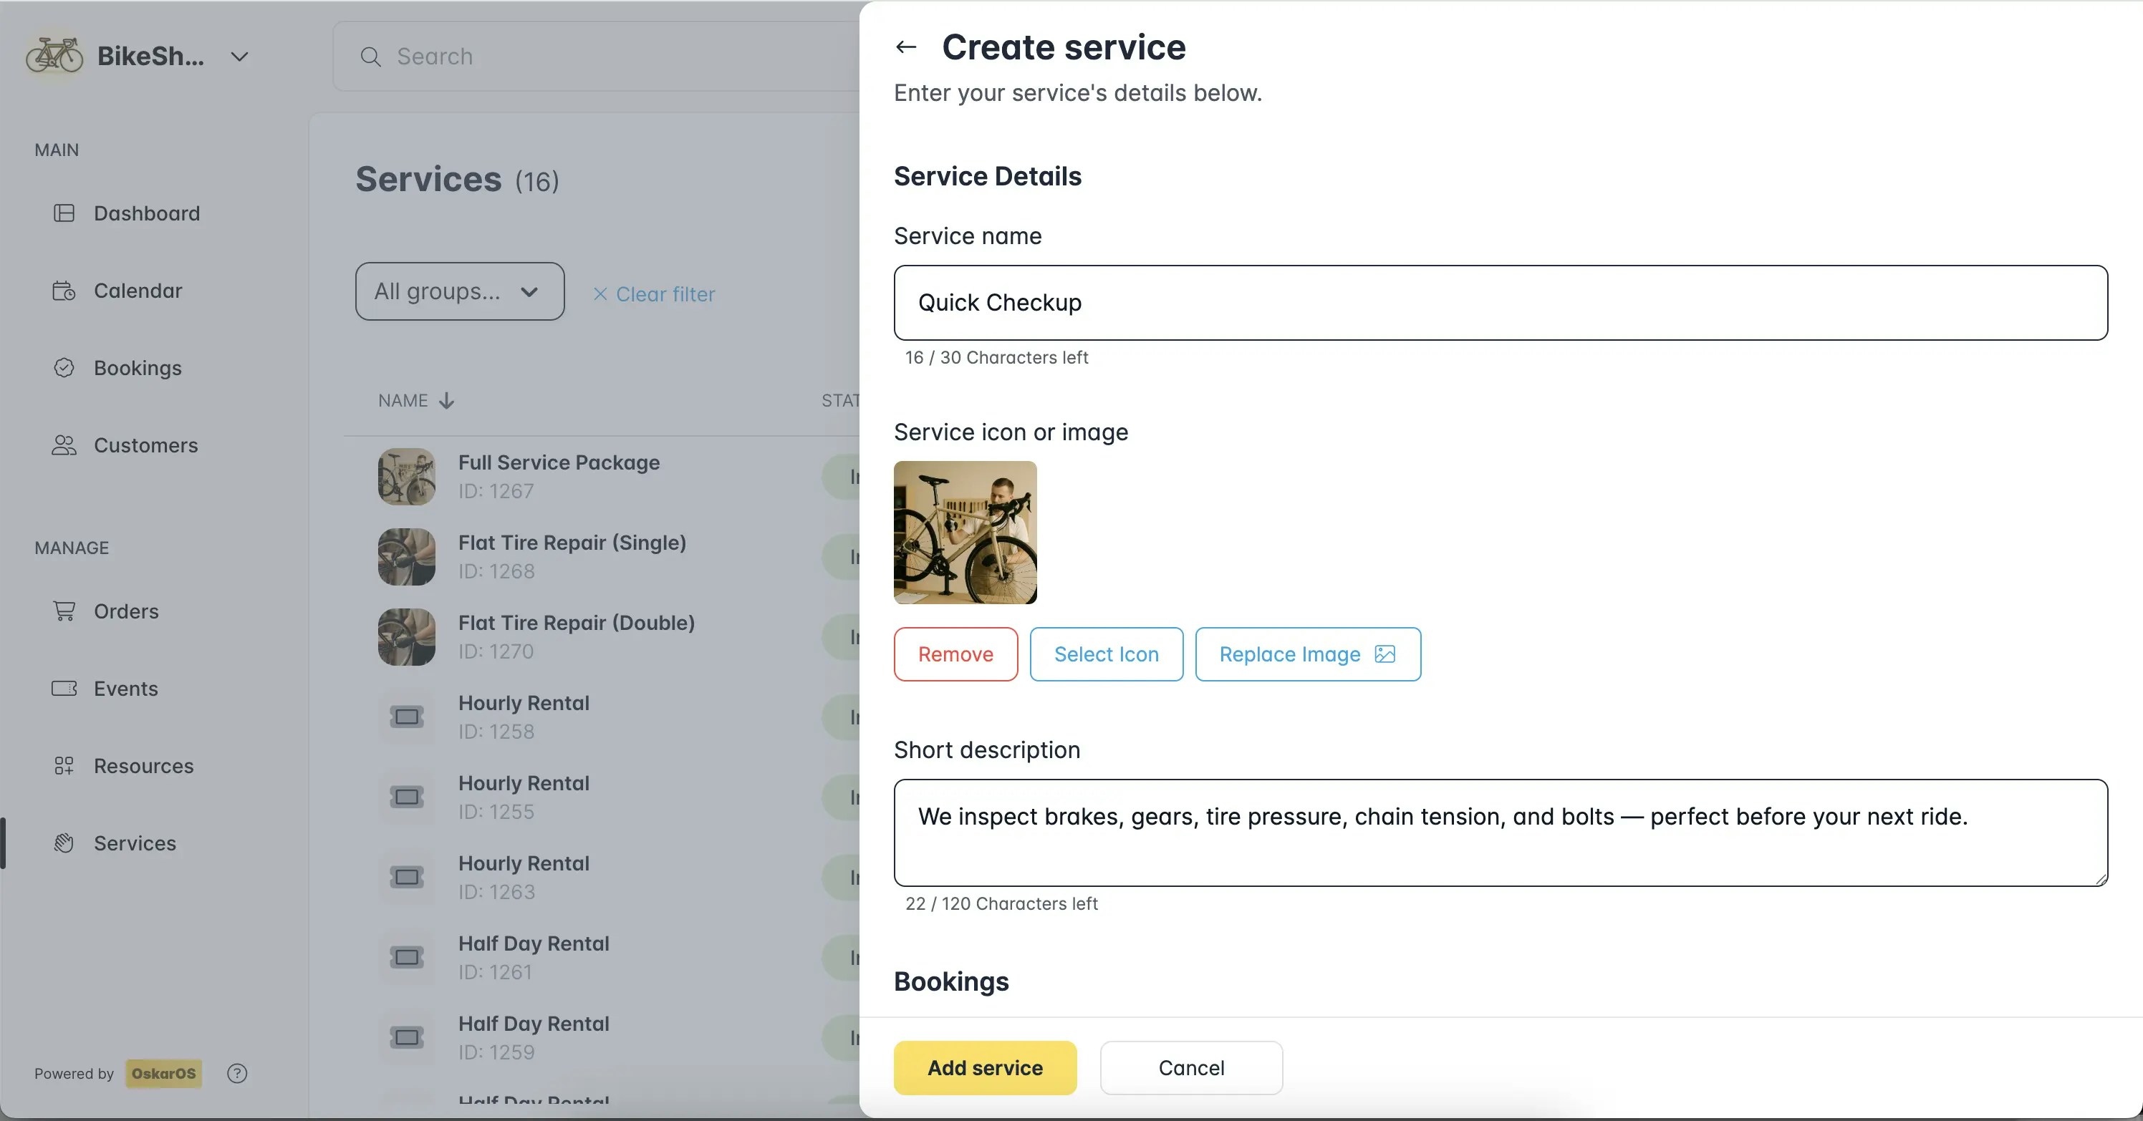Open the All groups dropdown
This screenshot has width=2143, height=1121.
[459, 291]
